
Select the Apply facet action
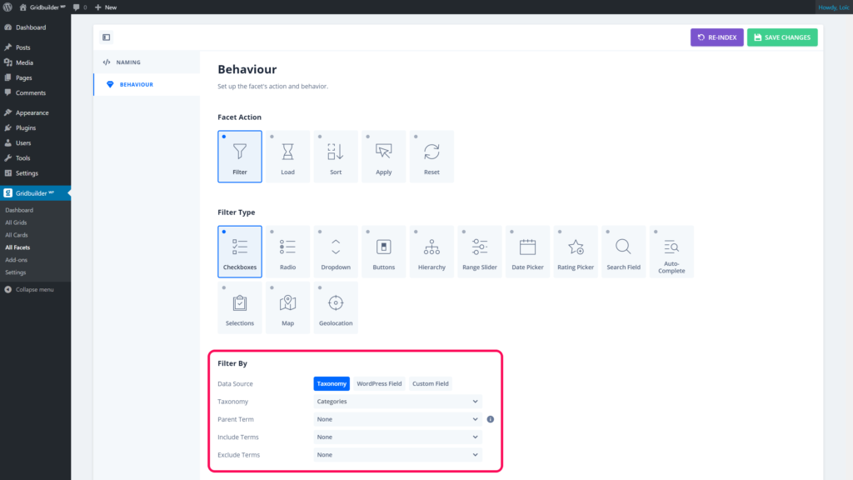click(x=383, y=156)
